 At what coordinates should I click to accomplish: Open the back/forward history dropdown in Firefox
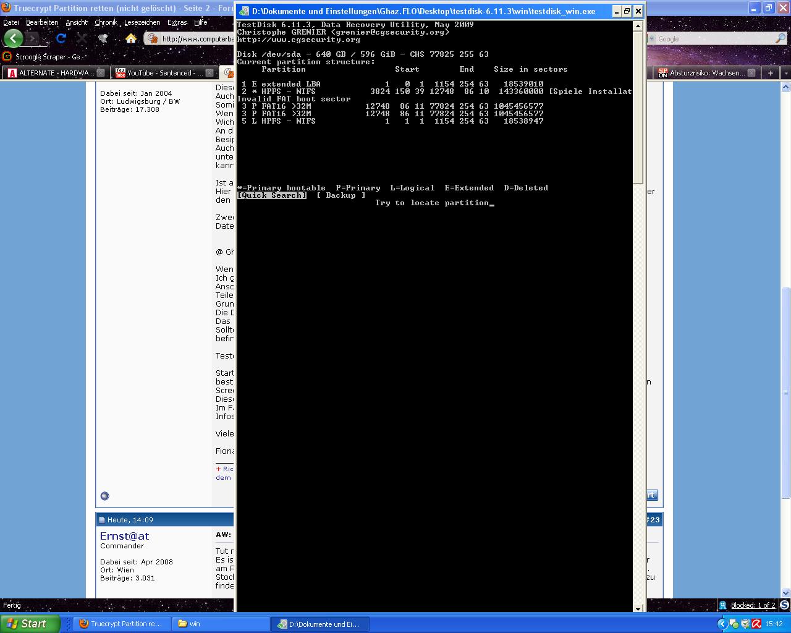coord(44,39)
